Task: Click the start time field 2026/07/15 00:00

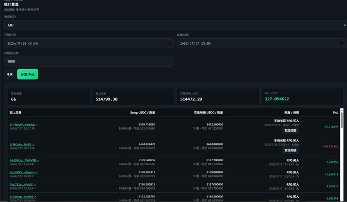Action: (89, 43)
